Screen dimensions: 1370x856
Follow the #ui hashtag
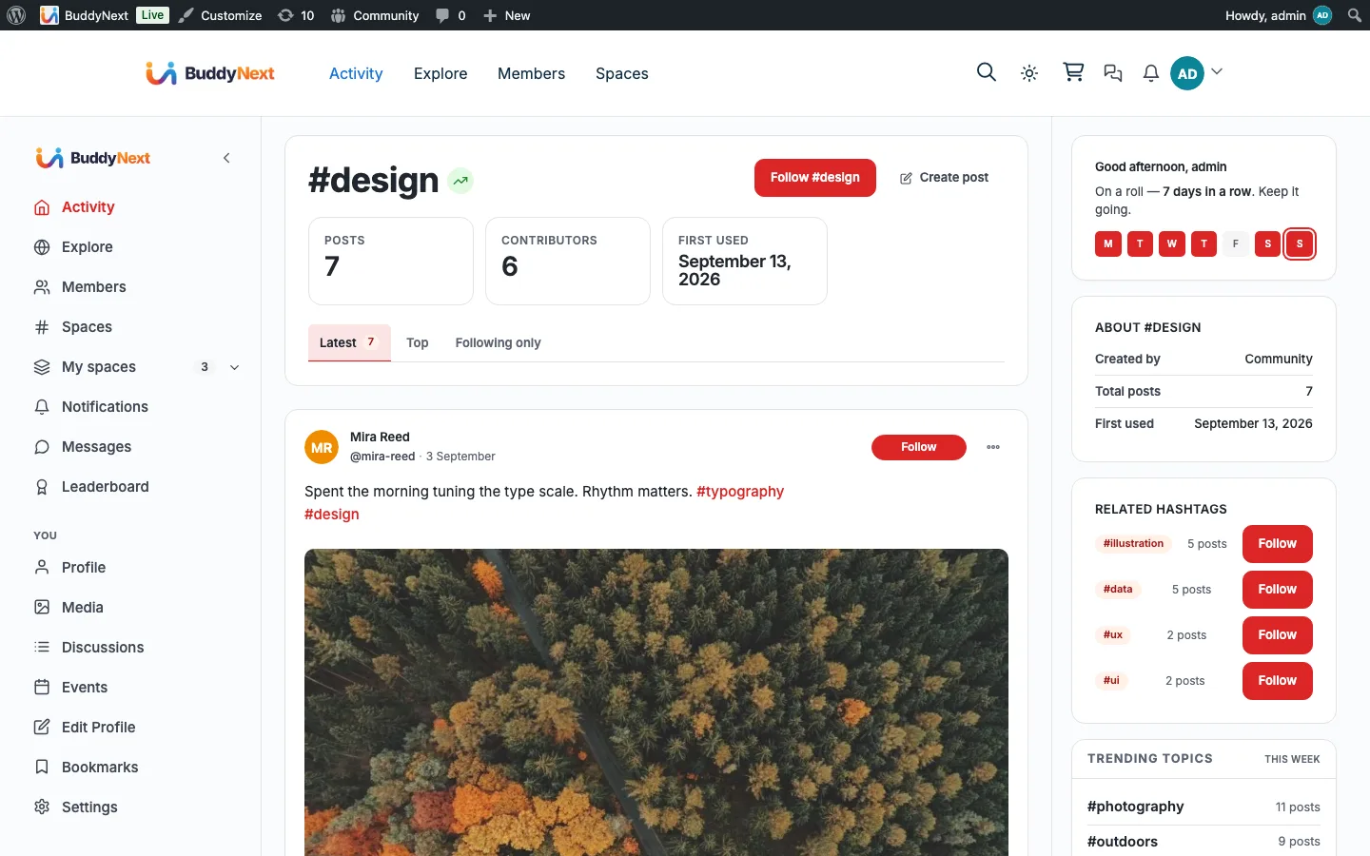(x=1278, y=681)
